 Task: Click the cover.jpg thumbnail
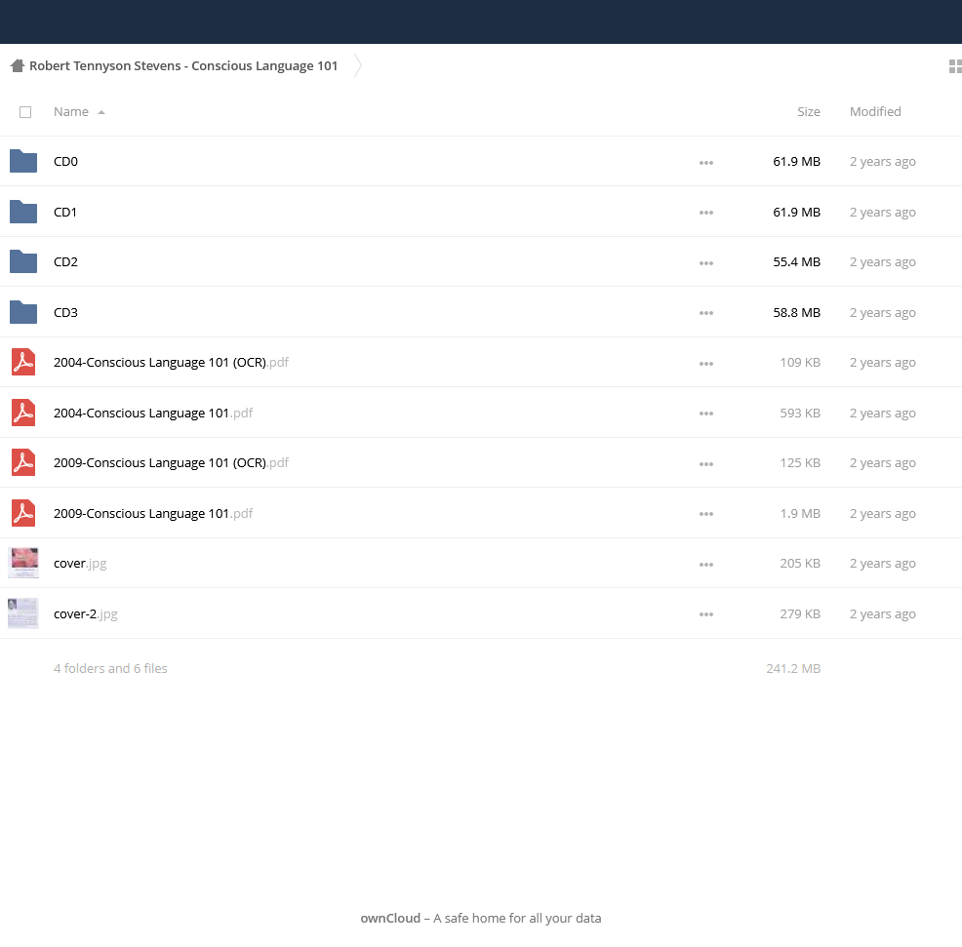click(x=23, y=563)
